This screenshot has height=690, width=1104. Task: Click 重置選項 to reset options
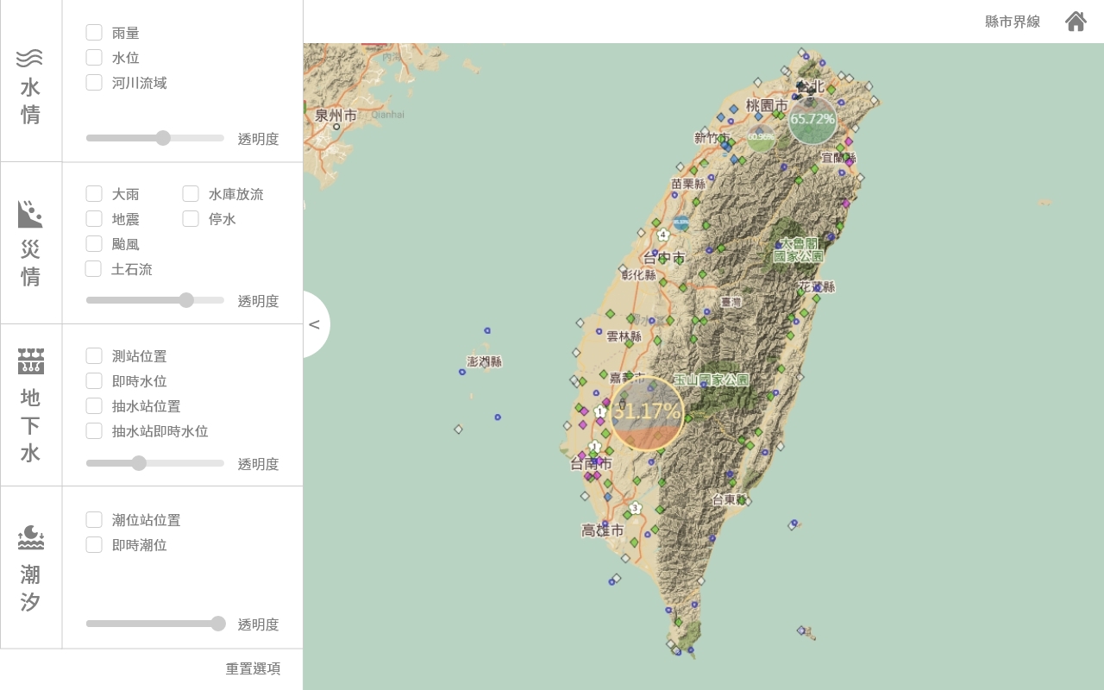click(x=253, y=668)
